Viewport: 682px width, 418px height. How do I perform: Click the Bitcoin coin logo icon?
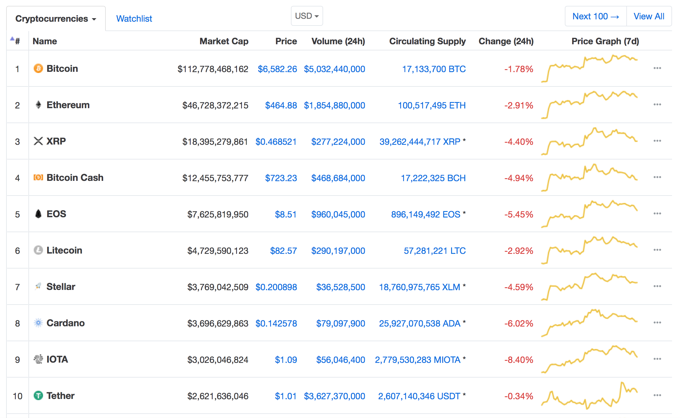tap(38, 69)
